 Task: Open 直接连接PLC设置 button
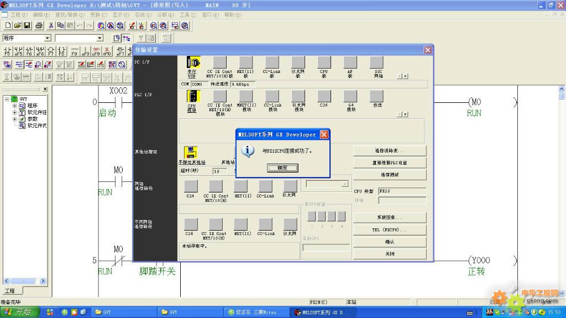tap(390, 163)
